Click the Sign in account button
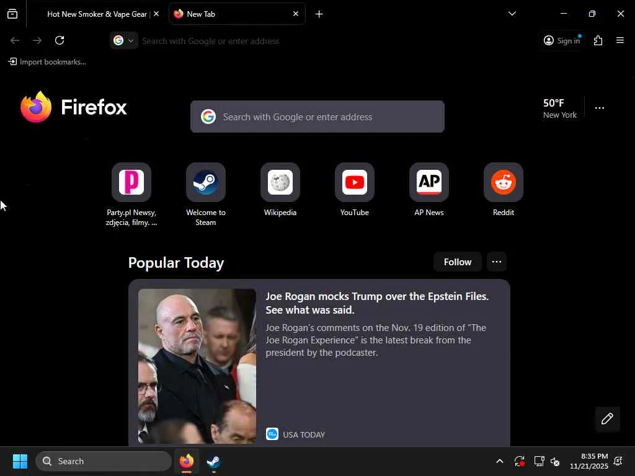This screenshot has width=635, height=476. [562, 40]
